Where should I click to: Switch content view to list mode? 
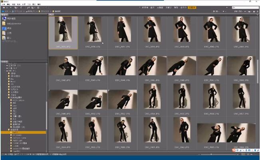252,154
